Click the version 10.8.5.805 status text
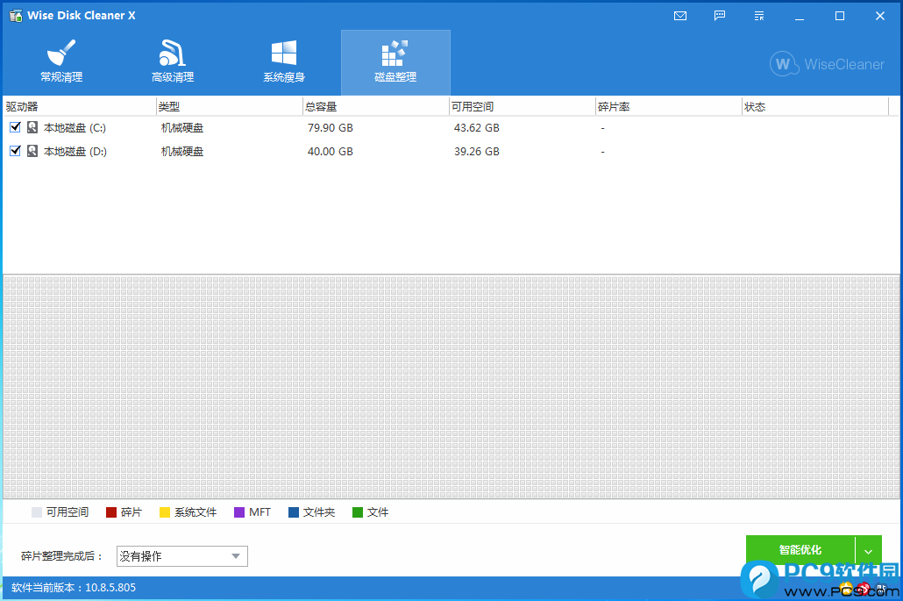The image size is (903, 601). (x=74, y=588)
